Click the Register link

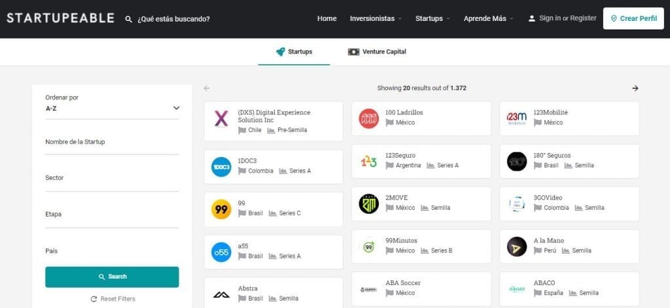click(583, 18)
